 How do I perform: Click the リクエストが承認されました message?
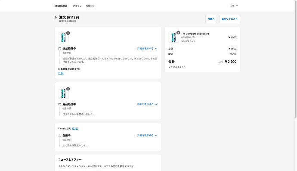pos(78,114)
